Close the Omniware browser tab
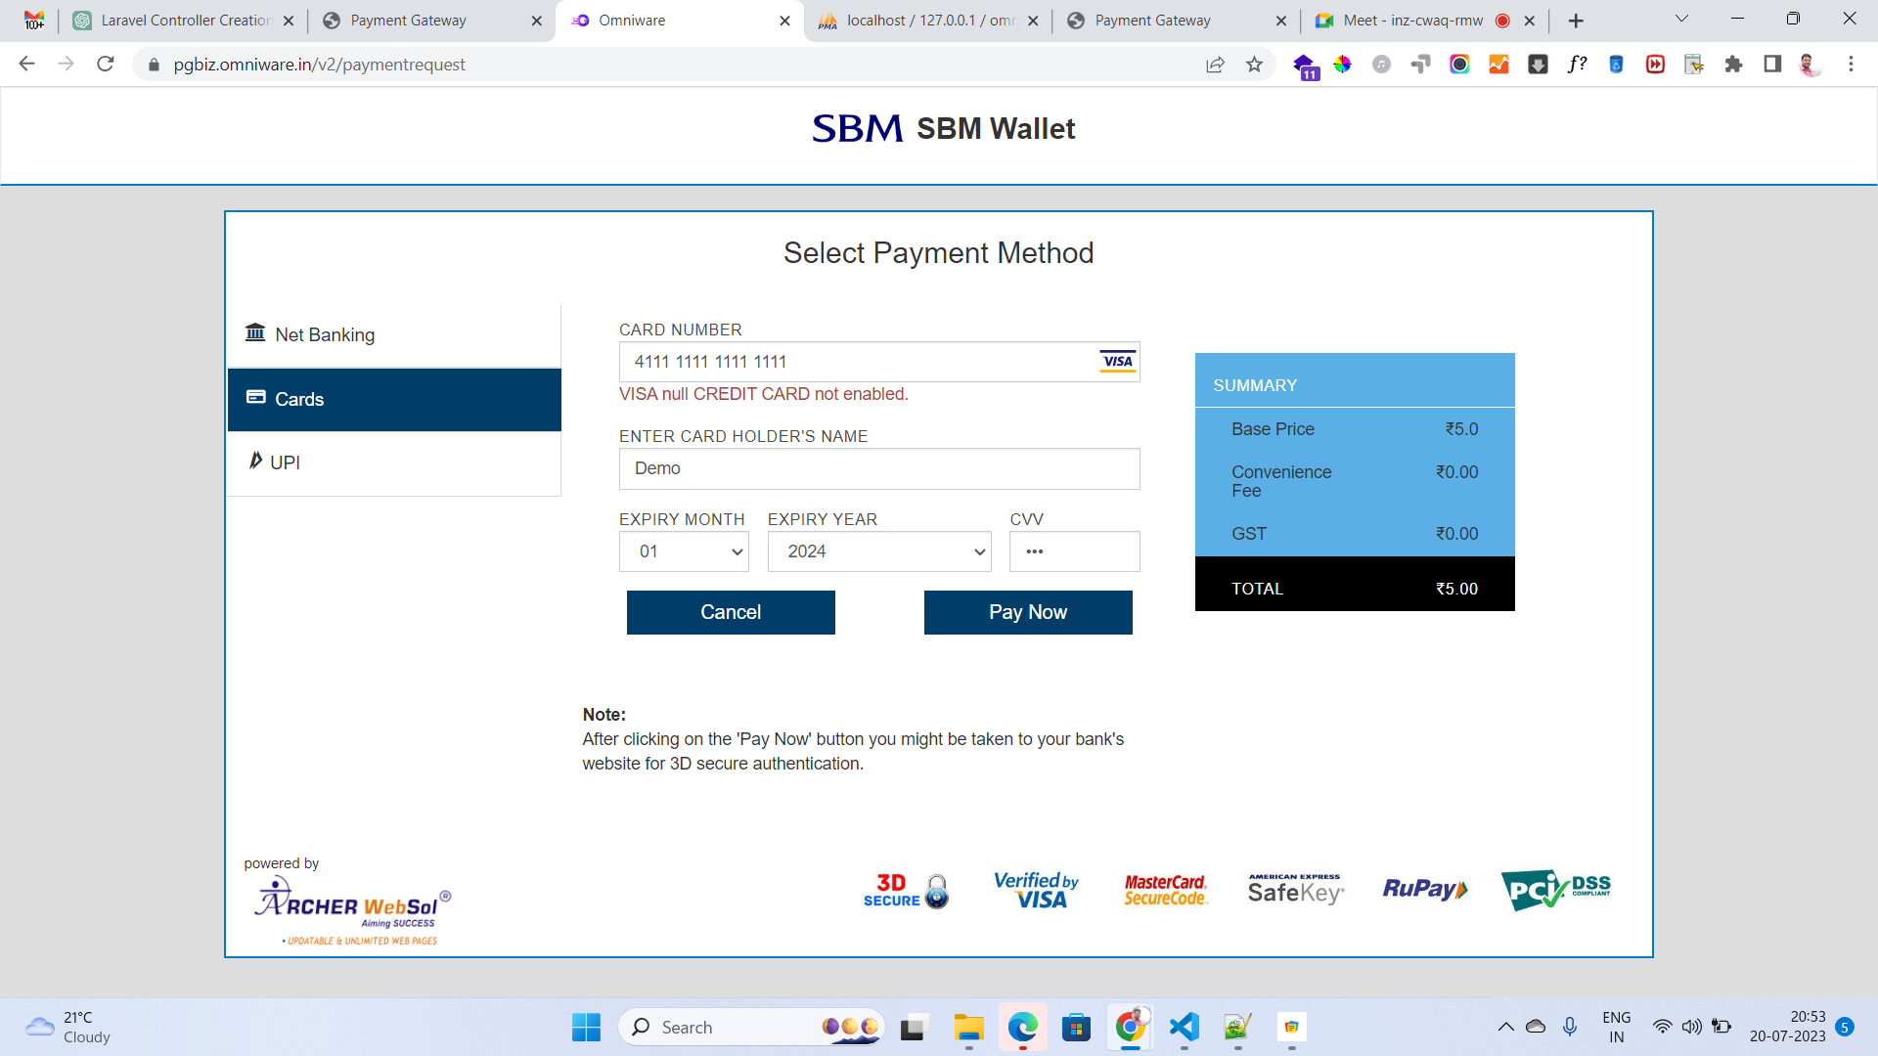The width and height of the screenshot is (1878, 1056). point(784,21)
